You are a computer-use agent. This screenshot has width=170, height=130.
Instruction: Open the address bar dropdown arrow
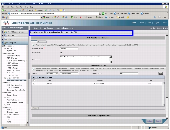100,13
